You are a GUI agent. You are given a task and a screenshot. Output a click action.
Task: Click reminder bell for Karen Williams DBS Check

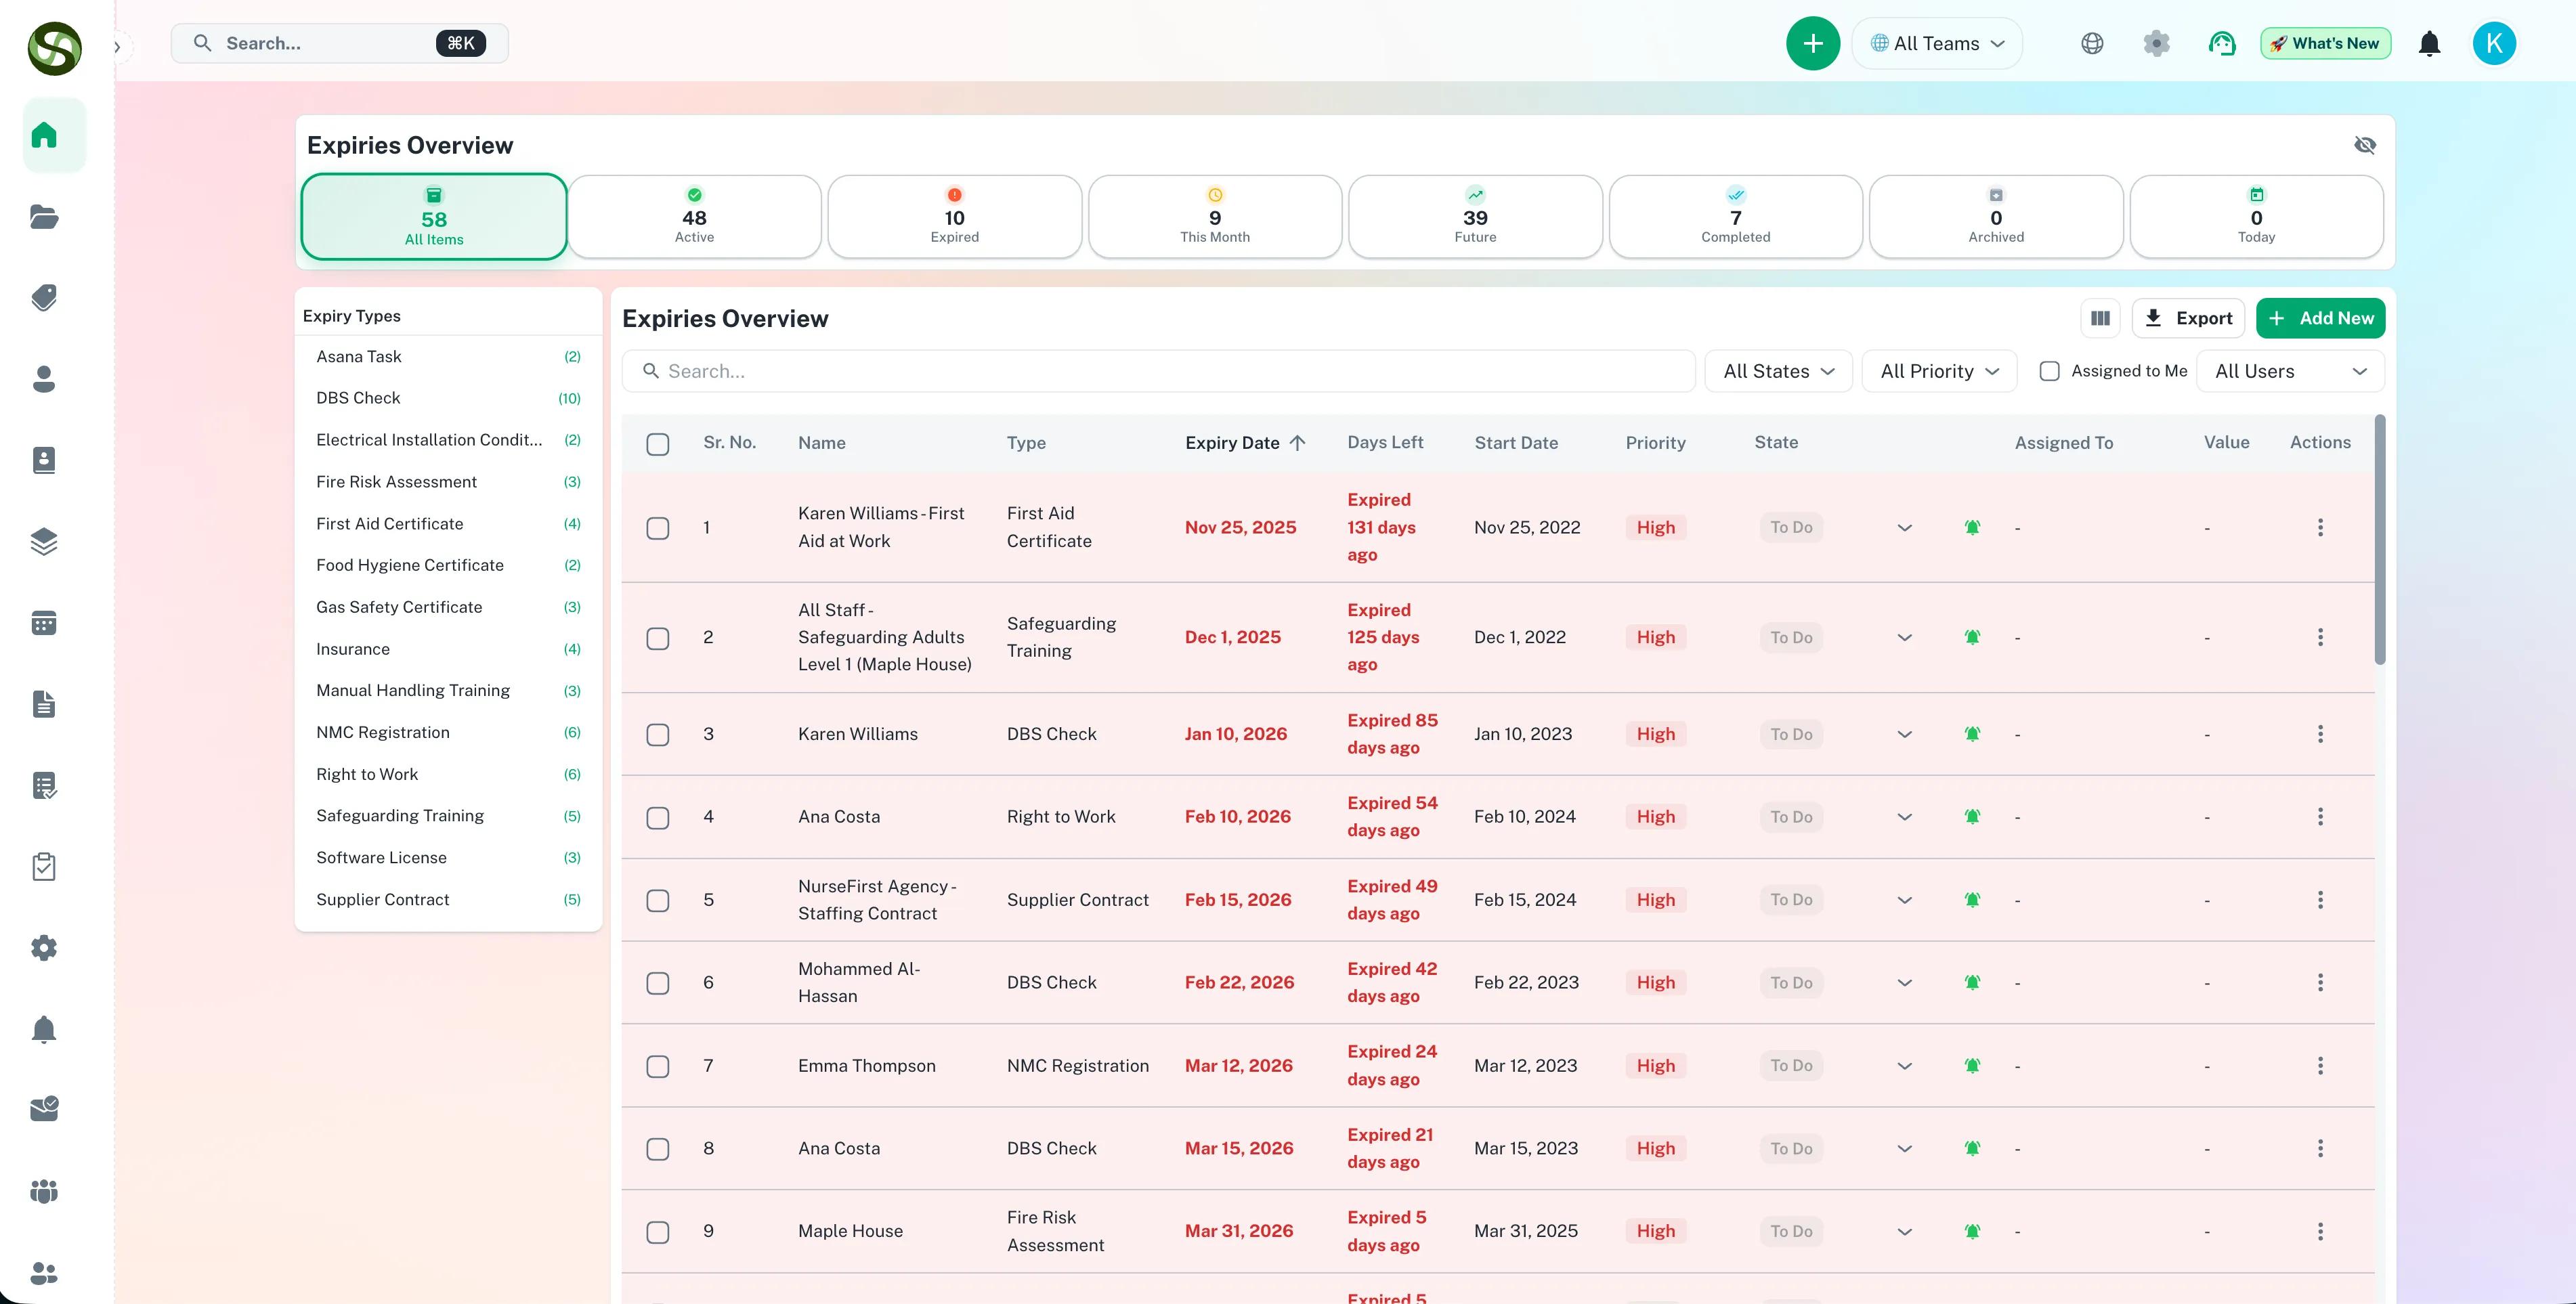click(x=1972, y=734)
